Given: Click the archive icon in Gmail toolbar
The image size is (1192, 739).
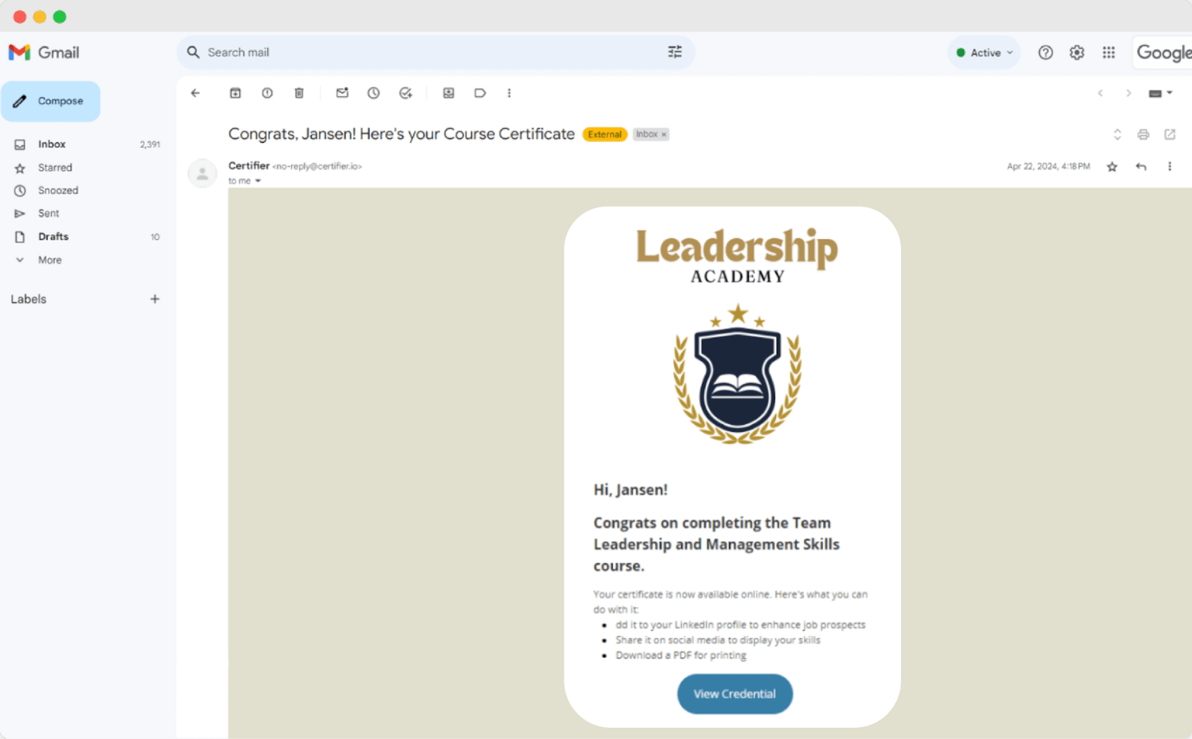Looking at the screenshot, I should click(x=234, y=93).
